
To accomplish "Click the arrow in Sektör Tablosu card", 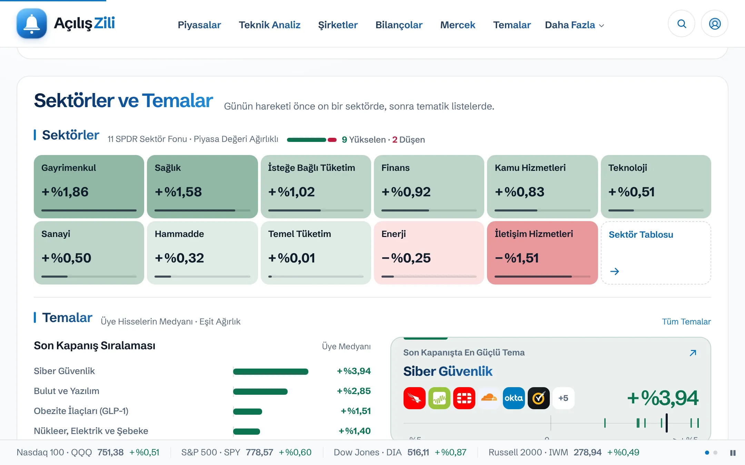I will pos(615,271).
